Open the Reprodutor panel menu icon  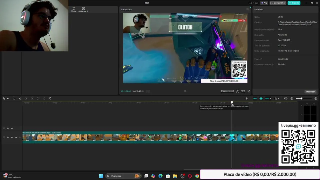(247, 9)
